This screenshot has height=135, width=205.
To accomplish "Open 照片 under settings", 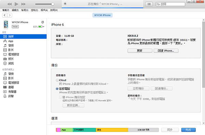I will [23, 59].
